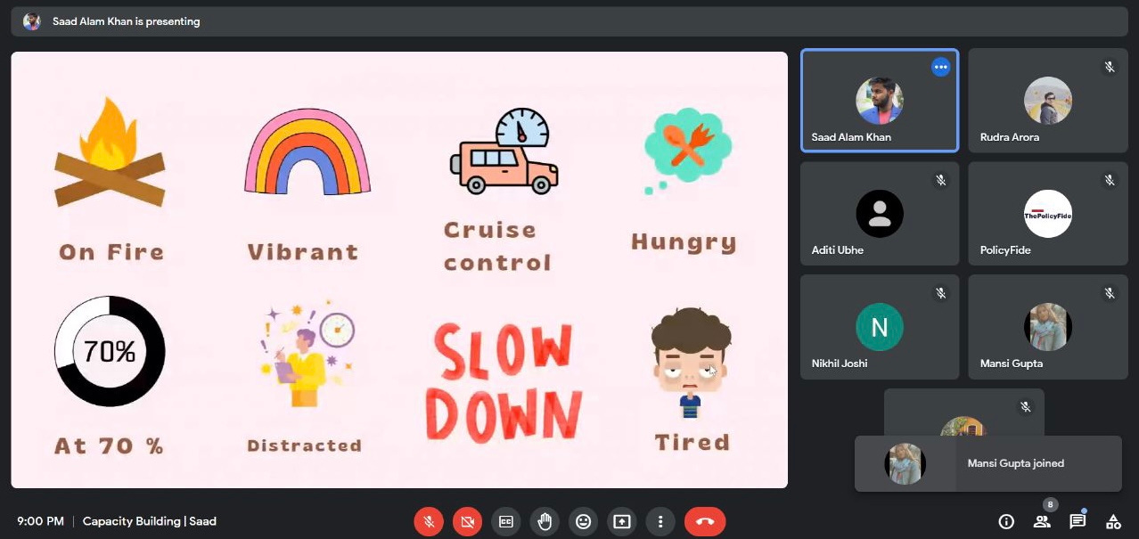Open the chat with everyone icon
The width and height of the screenshot is (1139, 539).
point(1078,521)
